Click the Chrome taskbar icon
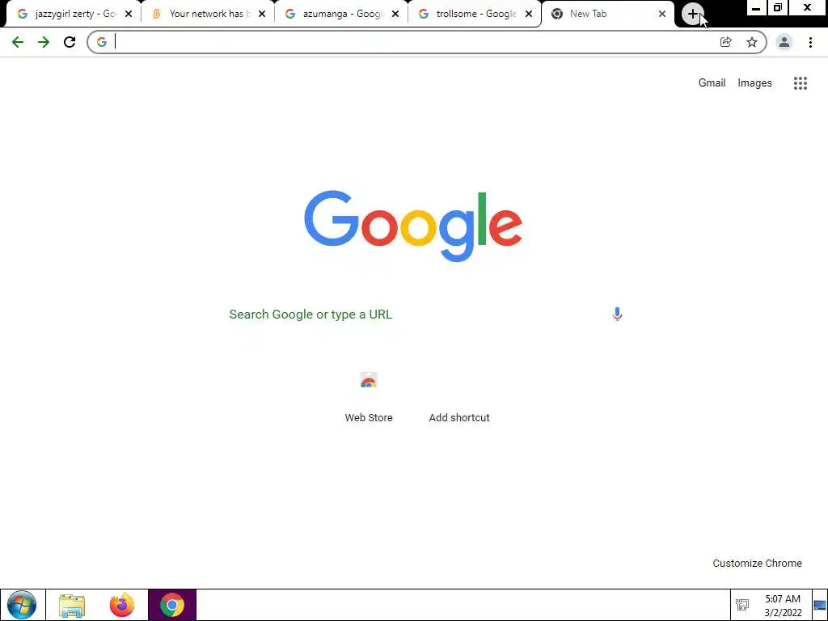 click(x=172, y=605)
